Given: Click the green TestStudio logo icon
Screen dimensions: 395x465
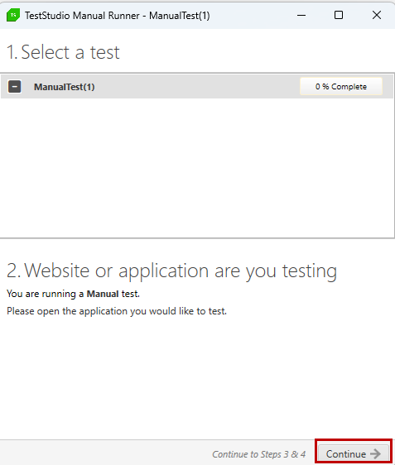Looking at the screenshot, I should point(13,15).
